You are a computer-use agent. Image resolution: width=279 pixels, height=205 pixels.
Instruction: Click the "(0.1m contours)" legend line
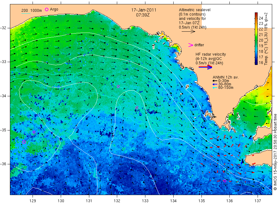(192, 14)
